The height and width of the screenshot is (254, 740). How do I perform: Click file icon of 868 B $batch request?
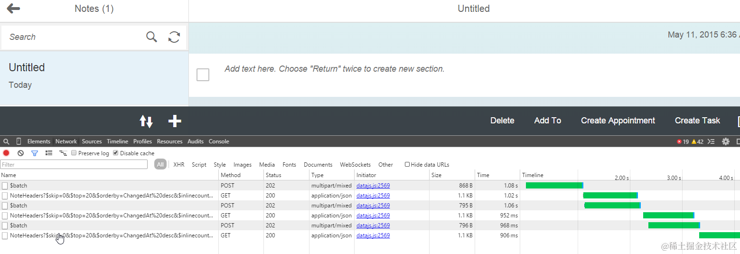click(x=5, y=186)
